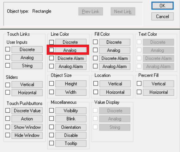The height and width of the screenshot is (152, 180).
Task: Open Fill Color Discrete Alarm button
Action: click(115, 58)
